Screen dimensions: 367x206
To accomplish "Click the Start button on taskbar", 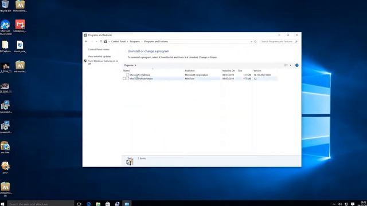I will click(x=2, y=204).
